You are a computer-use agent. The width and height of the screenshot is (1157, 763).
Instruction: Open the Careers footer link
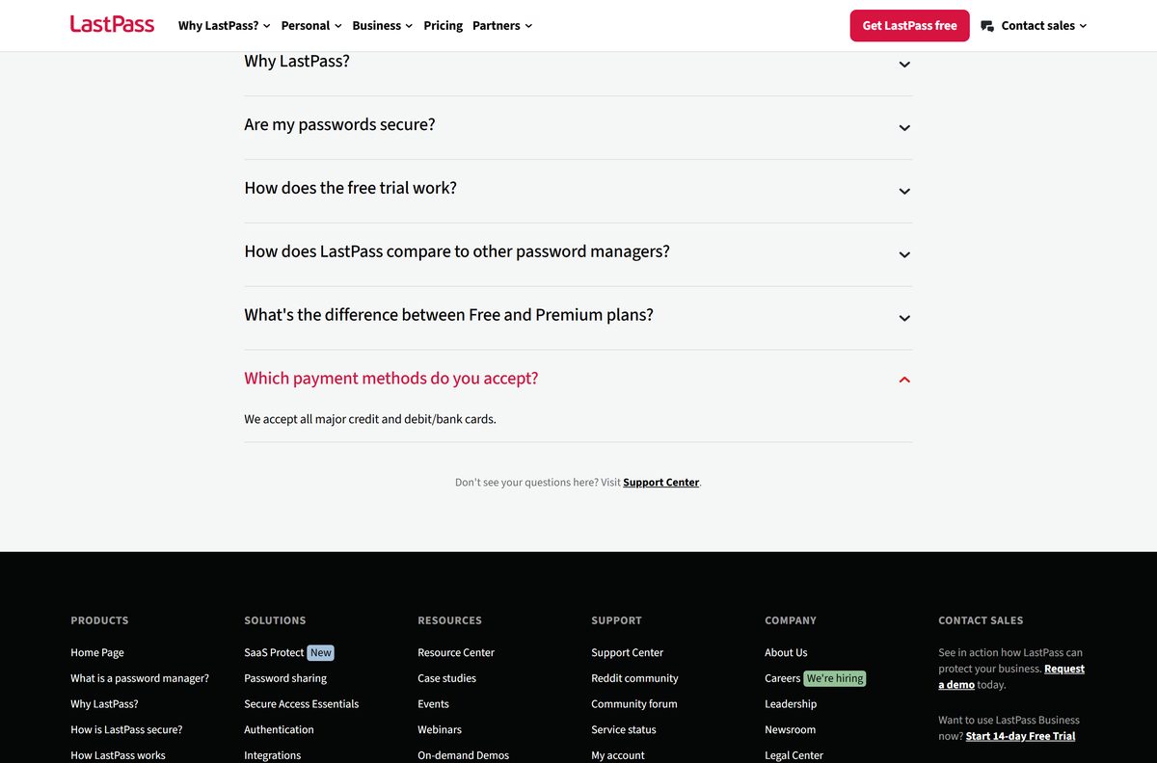point(782,678)
